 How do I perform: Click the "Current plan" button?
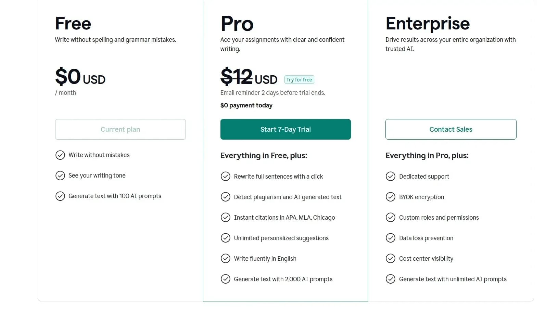pos(120,129)
